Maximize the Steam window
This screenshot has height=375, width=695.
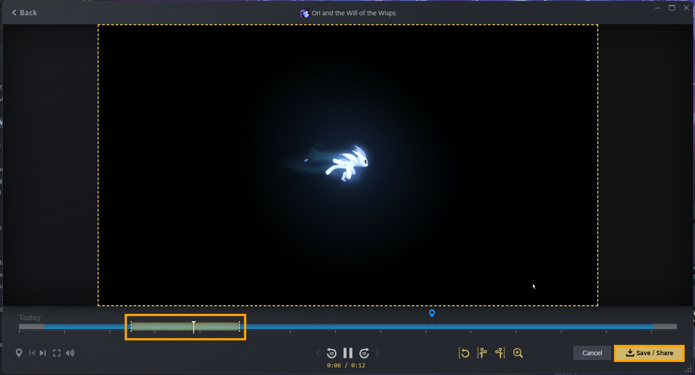point(672,8)
